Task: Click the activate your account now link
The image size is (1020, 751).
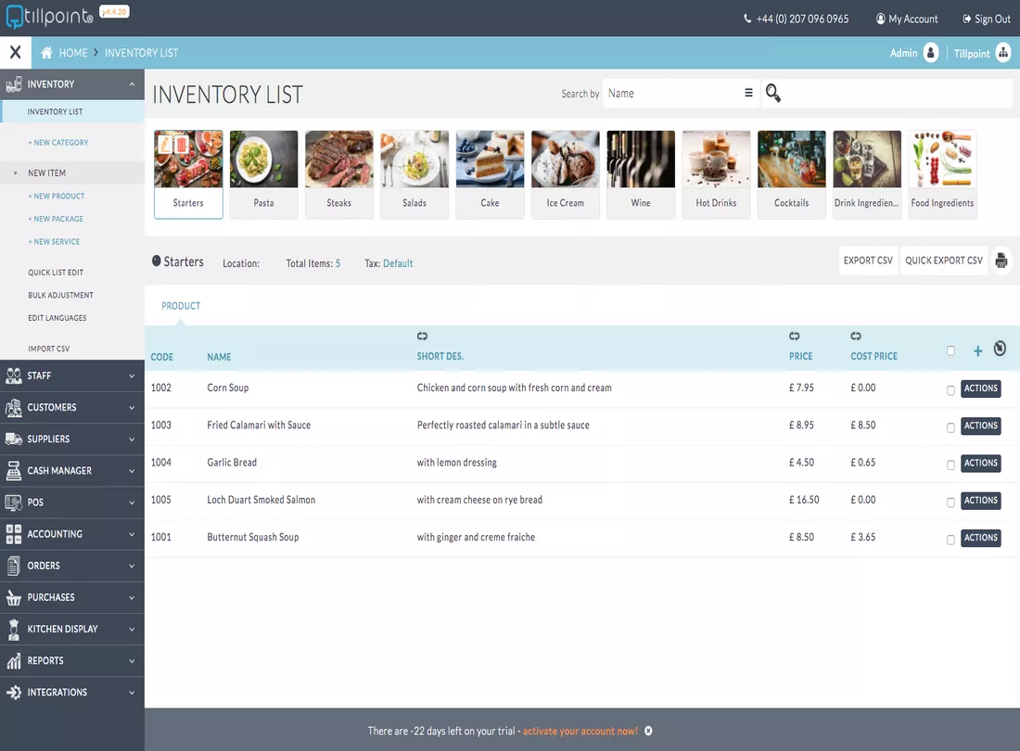Action: click(580, 731)
